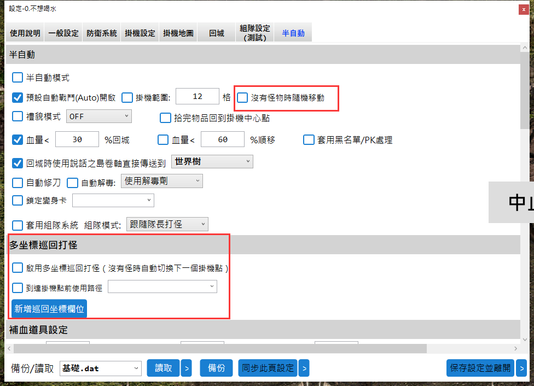The height and width of the screenshot is (386, 534).
Task: Click the arrow next to 保存設定並離開
Action: (521, 369)
